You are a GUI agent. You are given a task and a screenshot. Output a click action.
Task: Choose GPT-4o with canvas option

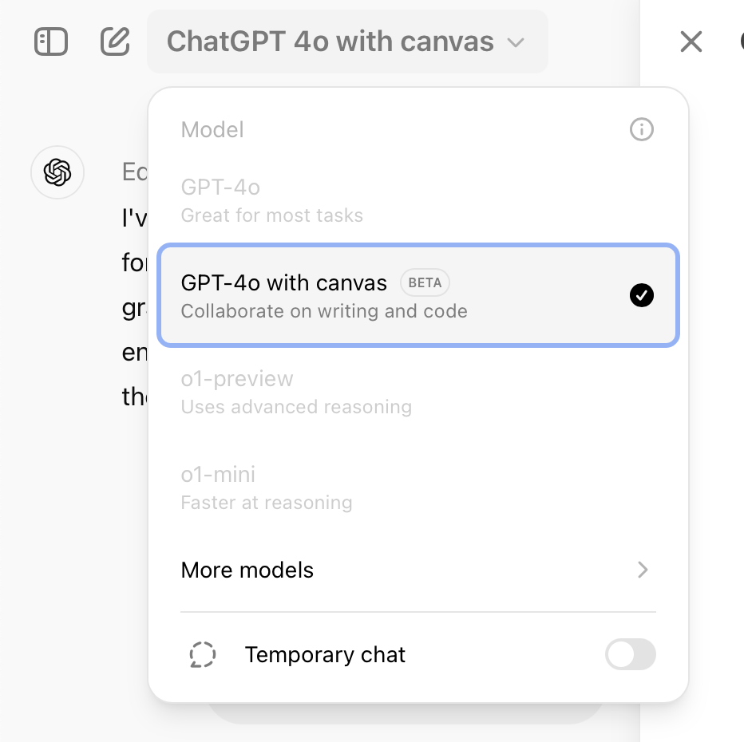(x=418, y=295)
